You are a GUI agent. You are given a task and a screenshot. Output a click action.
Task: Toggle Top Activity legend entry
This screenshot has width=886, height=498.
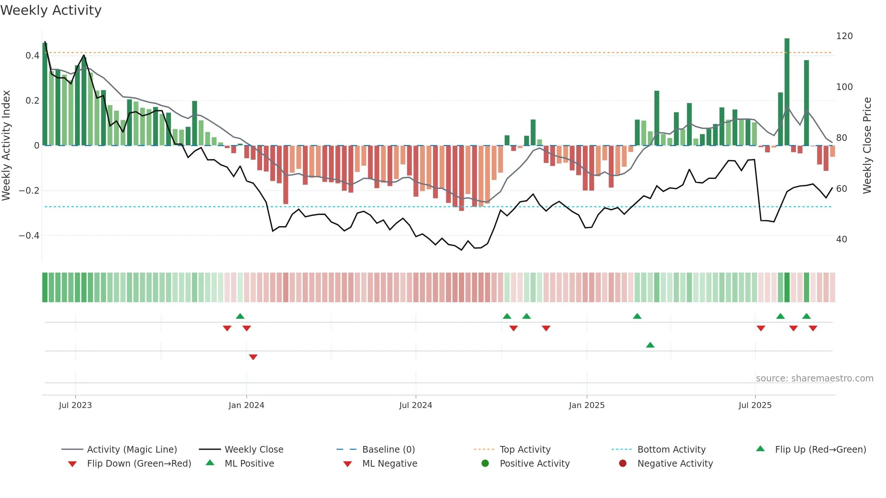(x=512, y=449)
